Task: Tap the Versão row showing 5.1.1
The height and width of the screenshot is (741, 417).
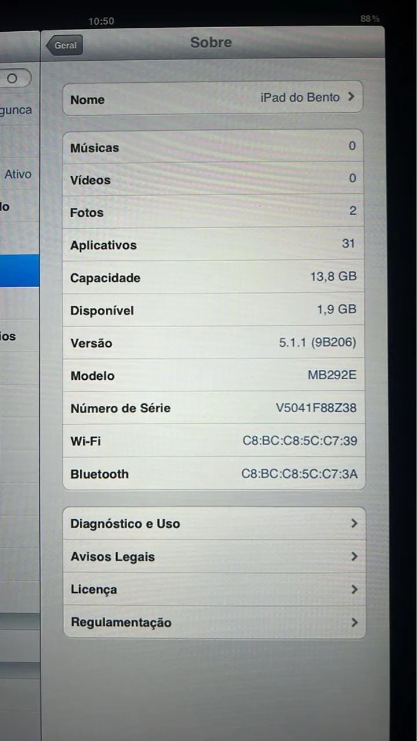Action: point(214,342)
